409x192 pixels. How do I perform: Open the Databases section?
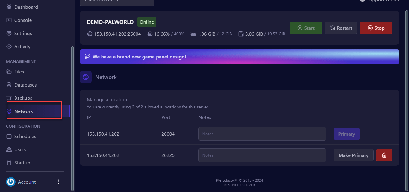25,85
